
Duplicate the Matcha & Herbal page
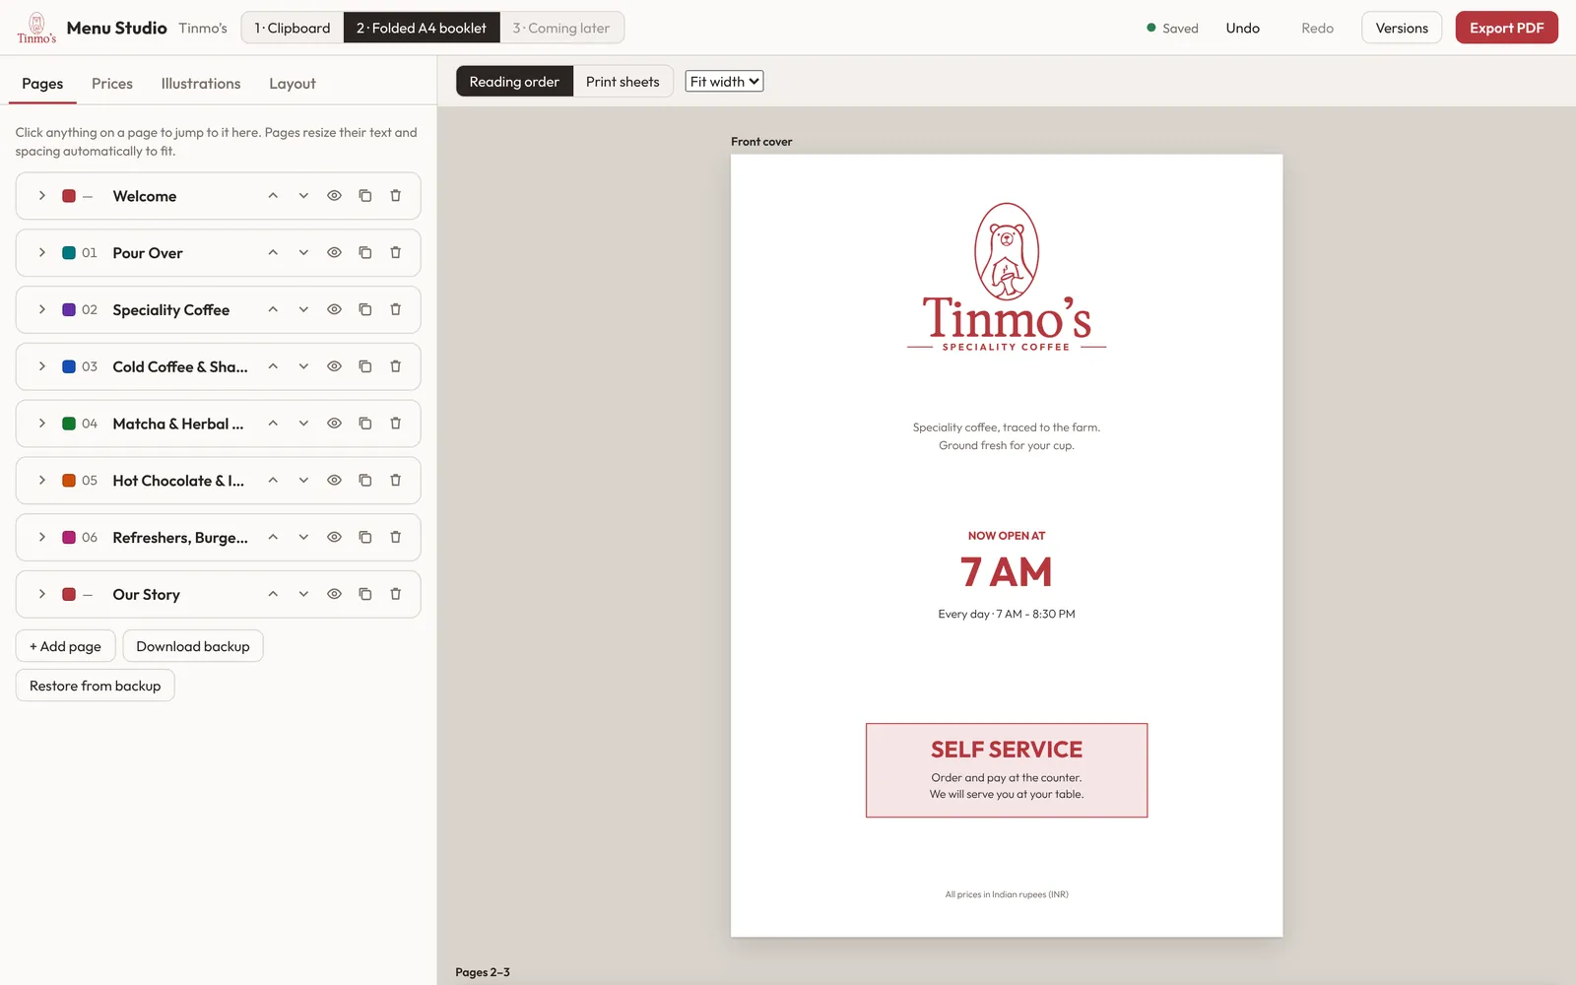coord(364,424)
